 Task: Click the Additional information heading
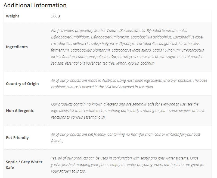pos(35,5)
